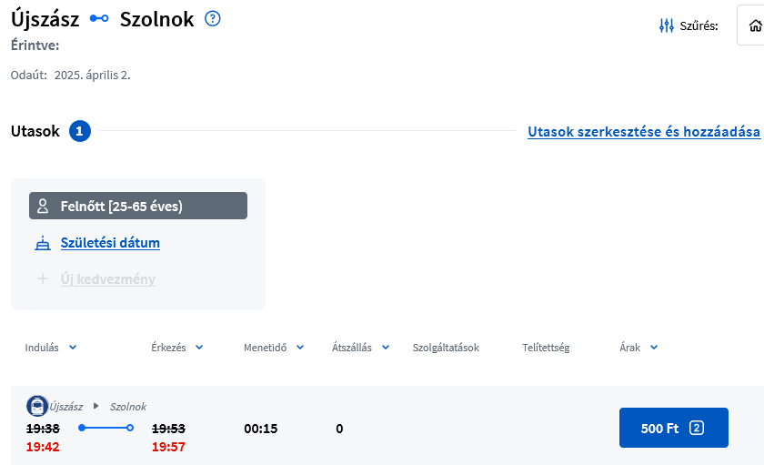Image resolution: width=764 pixels, height=465 pixels.
Task: Open Utasok szerkesztése és hozzáadása link
Action: (x=643, y=132)
